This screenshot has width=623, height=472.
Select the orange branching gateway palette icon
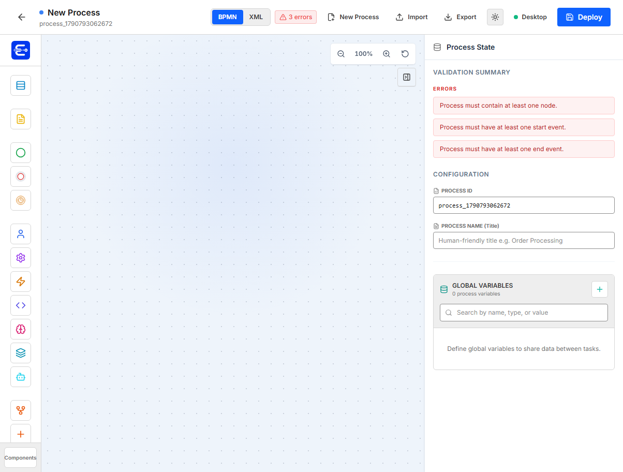[21, 410]
